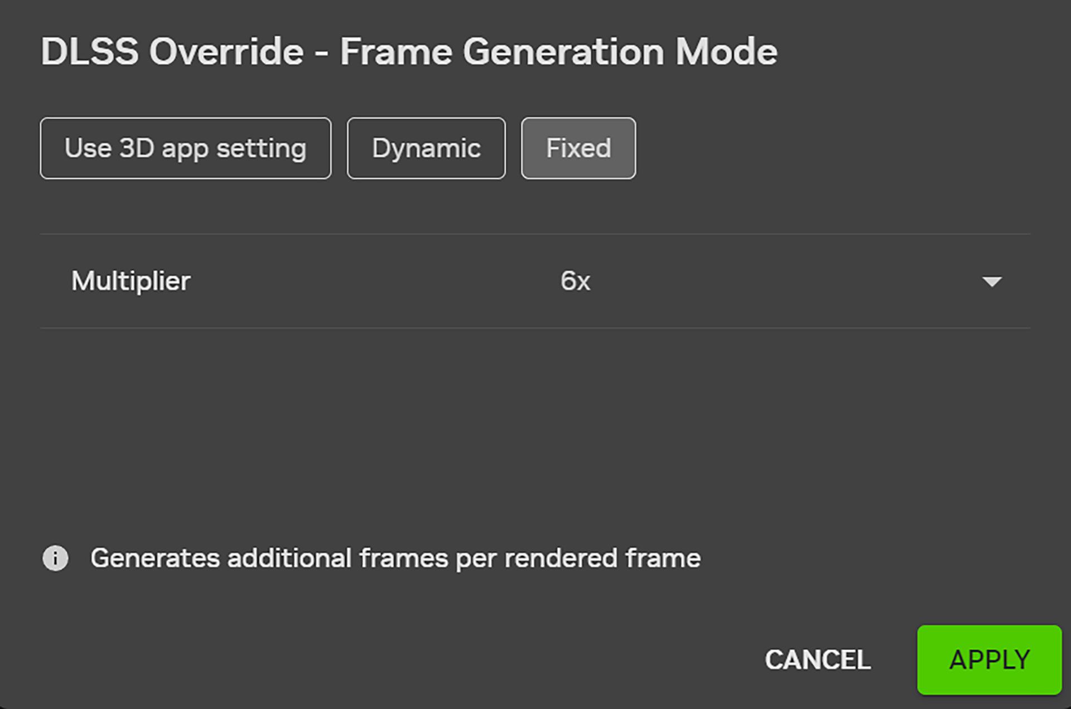Tap the circled 'i' information symbol
Viewport: 1071px width, 709px height.
pos(55,558)
